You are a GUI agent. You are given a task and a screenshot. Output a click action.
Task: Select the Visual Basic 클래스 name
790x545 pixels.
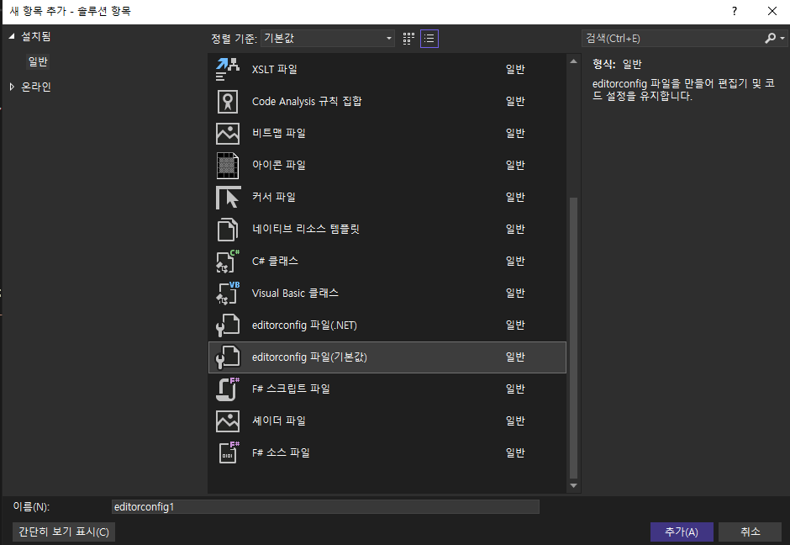[295, 293]
